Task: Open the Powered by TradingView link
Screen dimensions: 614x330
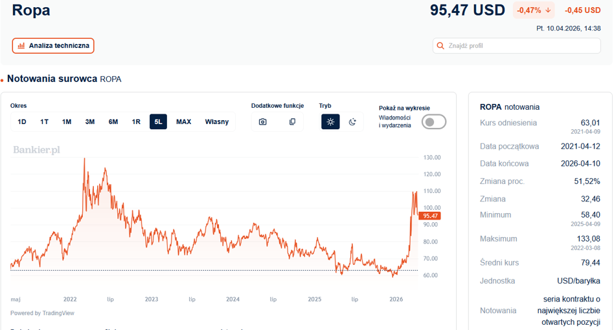Action: point(42,313)
